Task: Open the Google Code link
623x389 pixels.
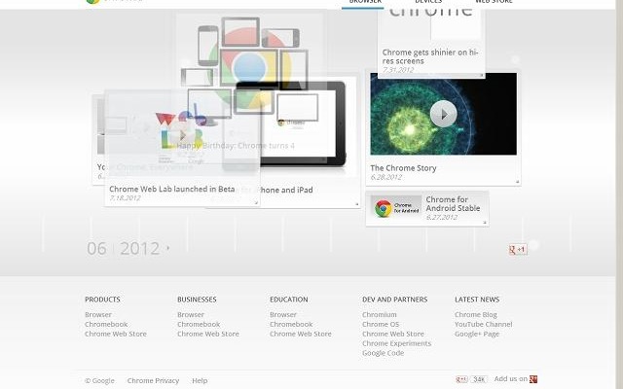Action: (x=383, y=353)
